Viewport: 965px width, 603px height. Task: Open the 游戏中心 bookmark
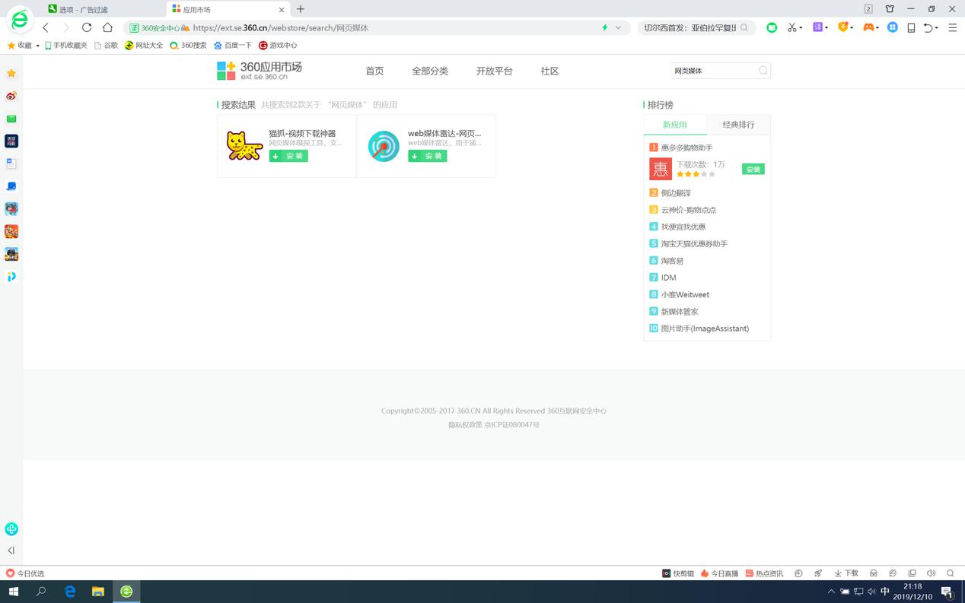[x=278, y=46]
